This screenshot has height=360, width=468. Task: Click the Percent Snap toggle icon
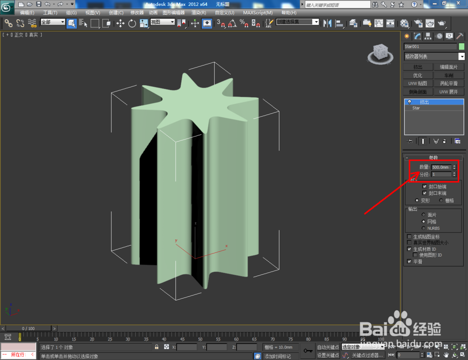coord(244,23)
